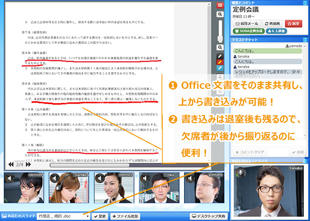Click the コメントクリア button
This screenshot has height=221, width=310.
click(x=250, y=152)
